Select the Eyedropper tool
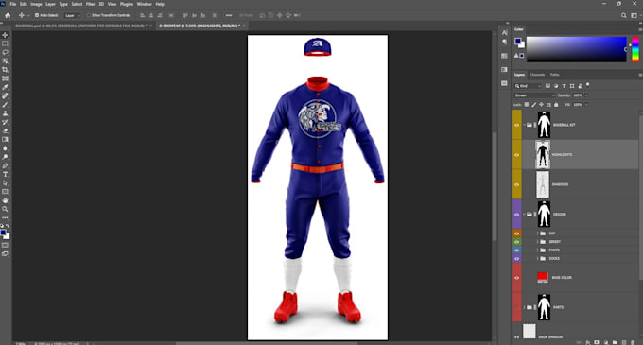The height and width of the screenshot is (345, 643). click(5, 87)
